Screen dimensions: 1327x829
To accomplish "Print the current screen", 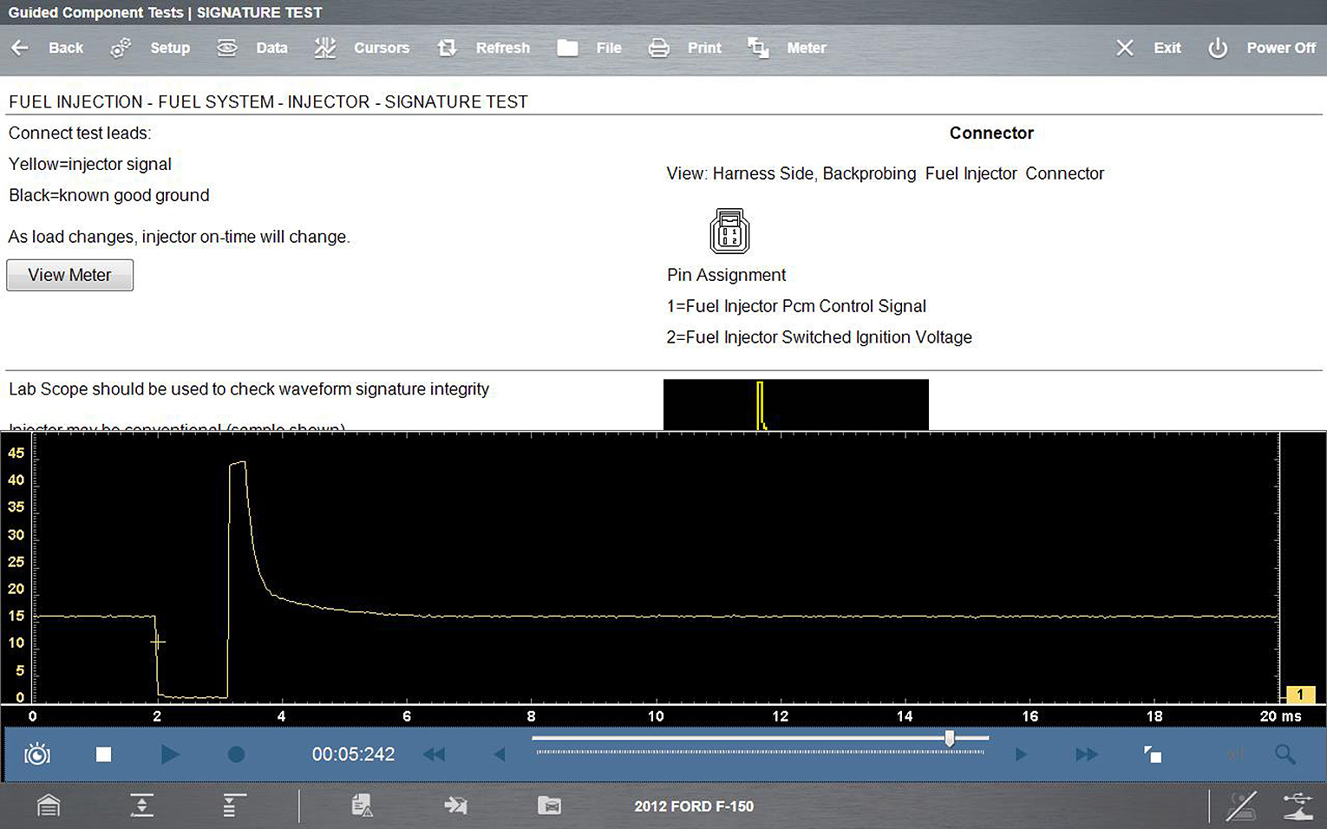I will [684, 48].
